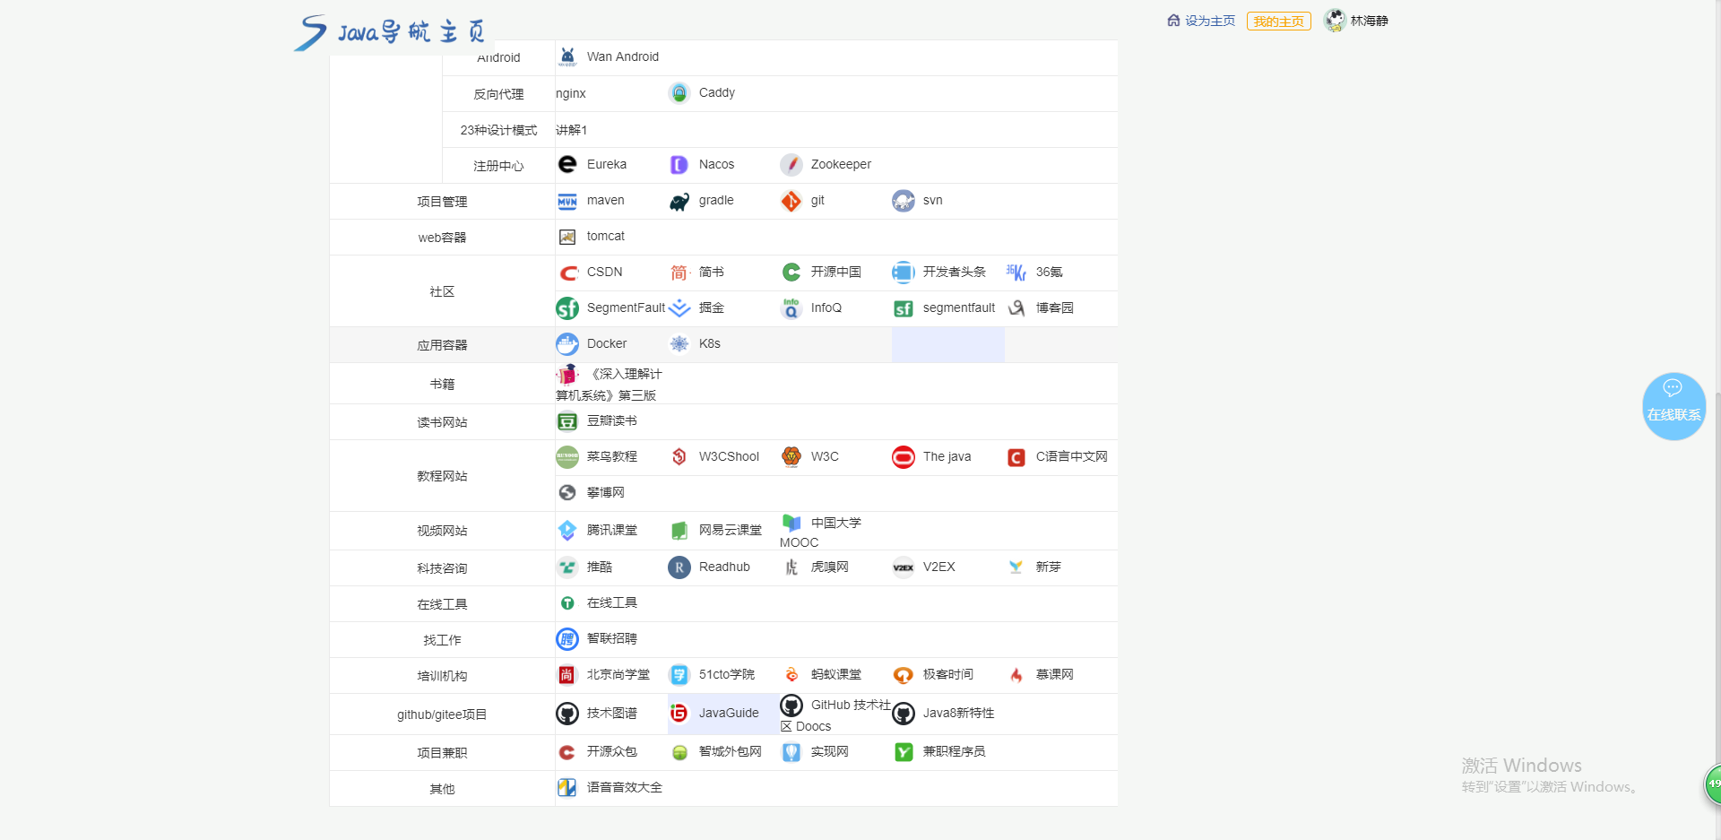
Task: Open 中国大学MOOC link
Action: tap(821, 532)
